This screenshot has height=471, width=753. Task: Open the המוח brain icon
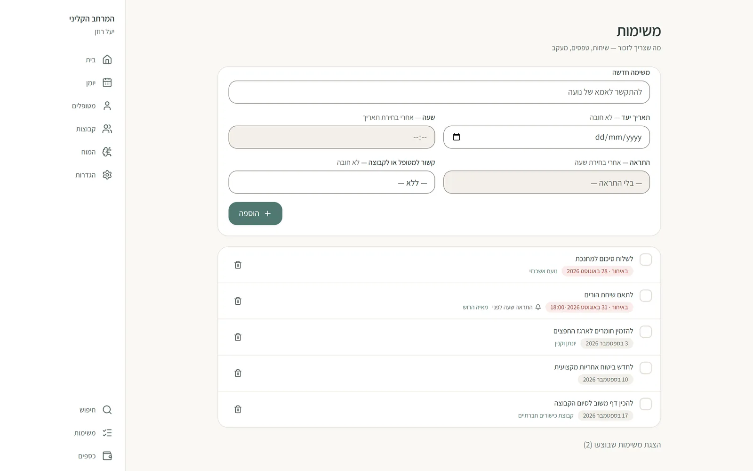click(x=107, y=152)
